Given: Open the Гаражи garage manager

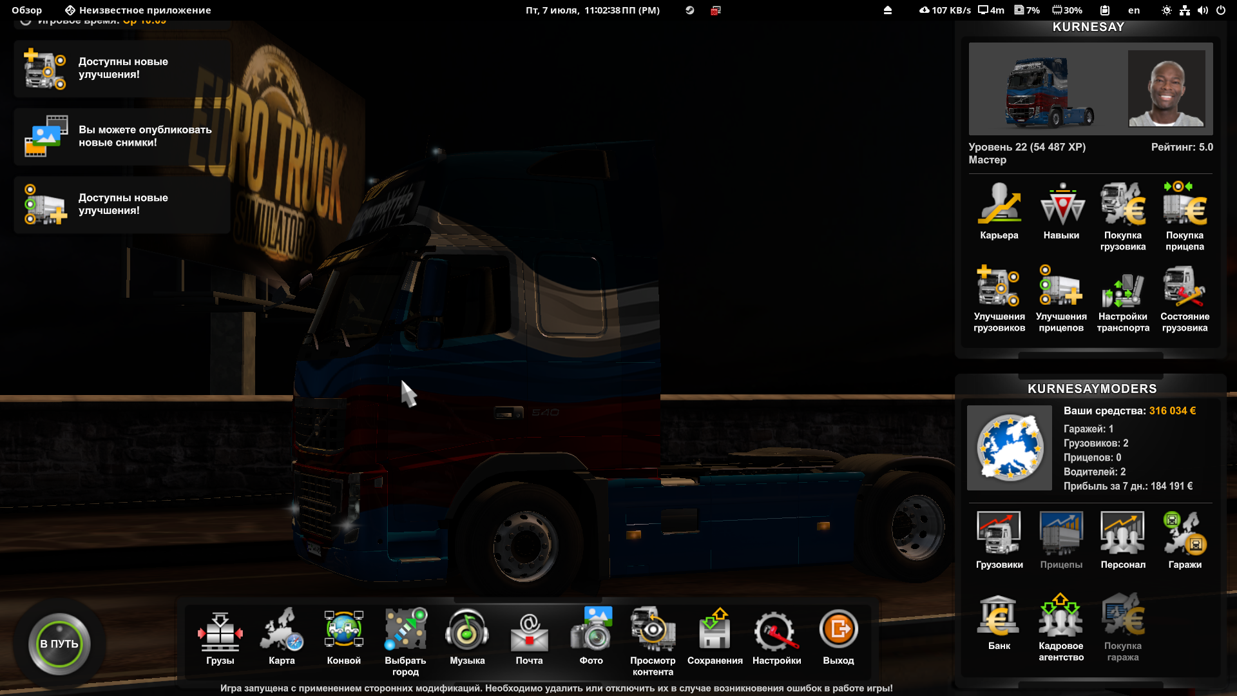Looking at the screenshot, I should pyautogui.click(x=1185, y=534).
